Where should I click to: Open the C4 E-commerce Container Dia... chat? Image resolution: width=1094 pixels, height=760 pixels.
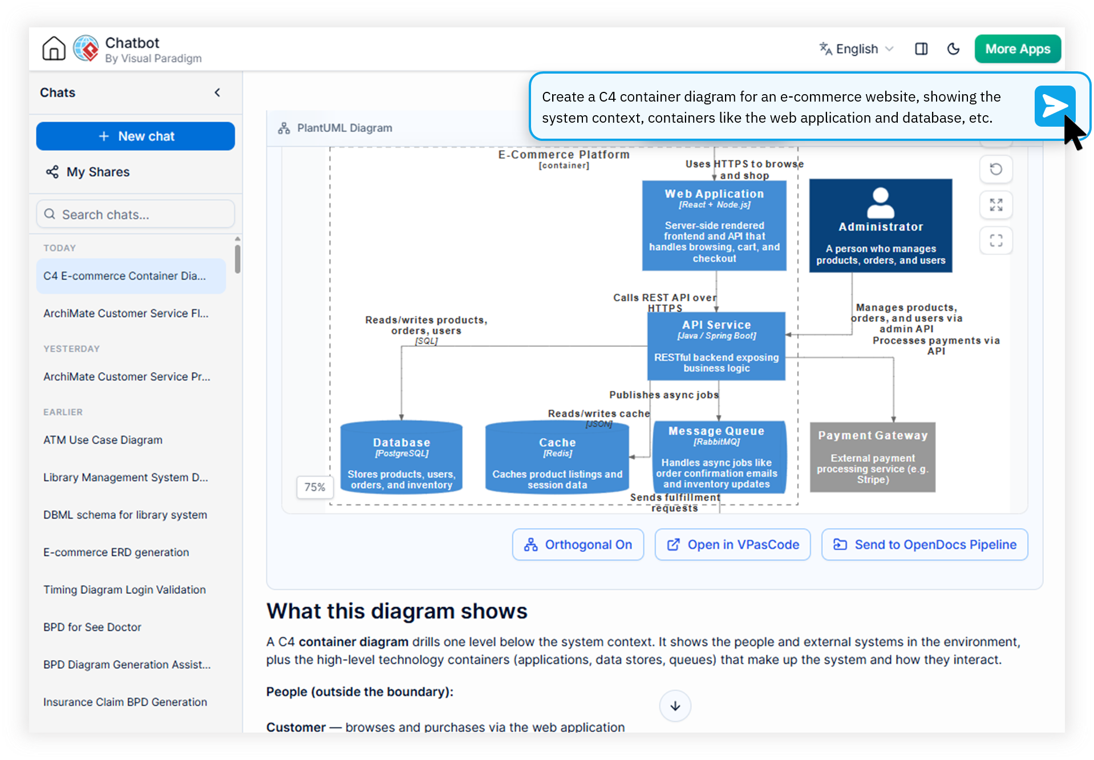[131, 276]
